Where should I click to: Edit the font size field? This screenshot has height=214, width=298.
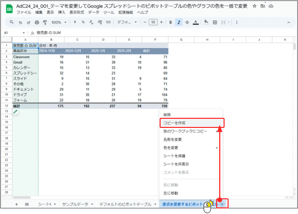[153, 22]
